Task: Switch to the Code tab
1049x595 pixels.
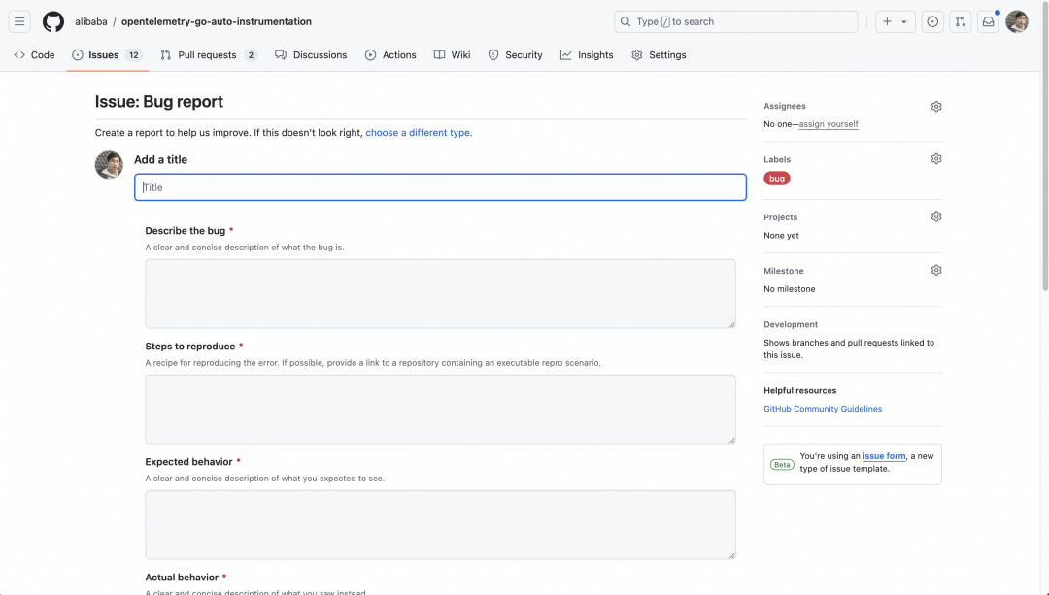Action: pyautogui.click(x=34, y=54)
